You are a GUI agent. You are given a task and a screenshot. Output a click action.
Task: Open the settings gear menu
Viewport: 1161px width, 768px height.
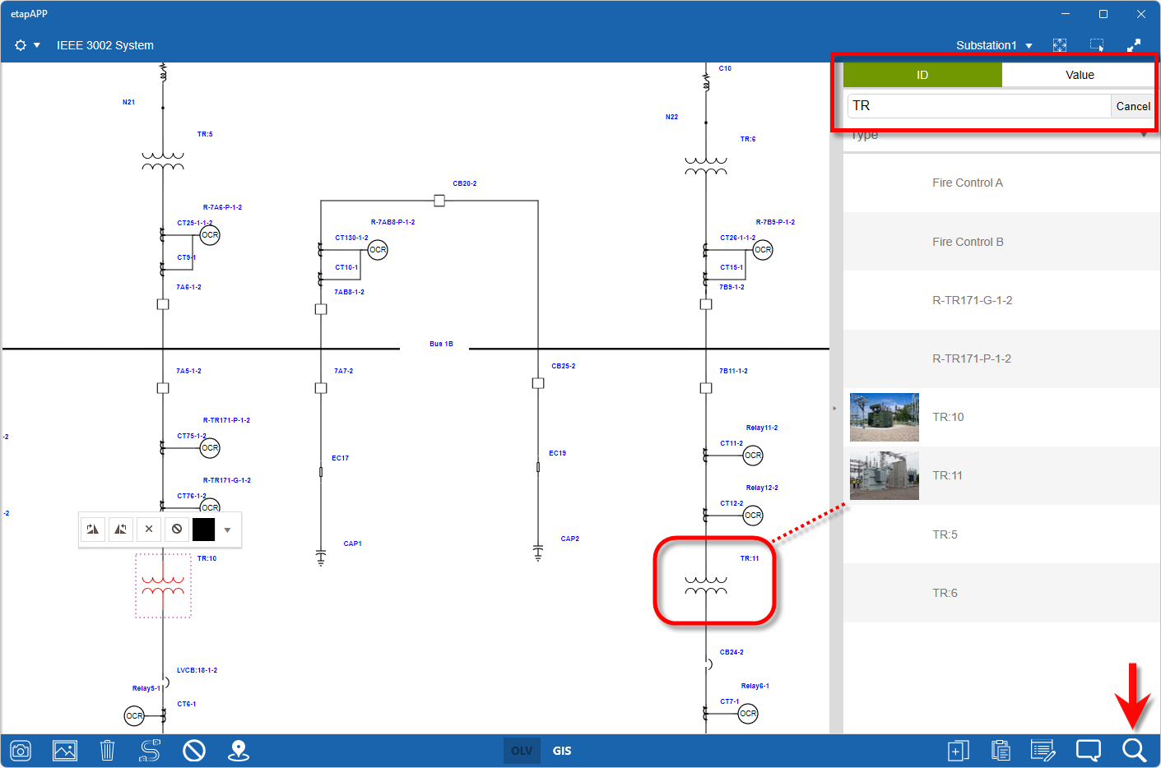click(x=21, y=45)
